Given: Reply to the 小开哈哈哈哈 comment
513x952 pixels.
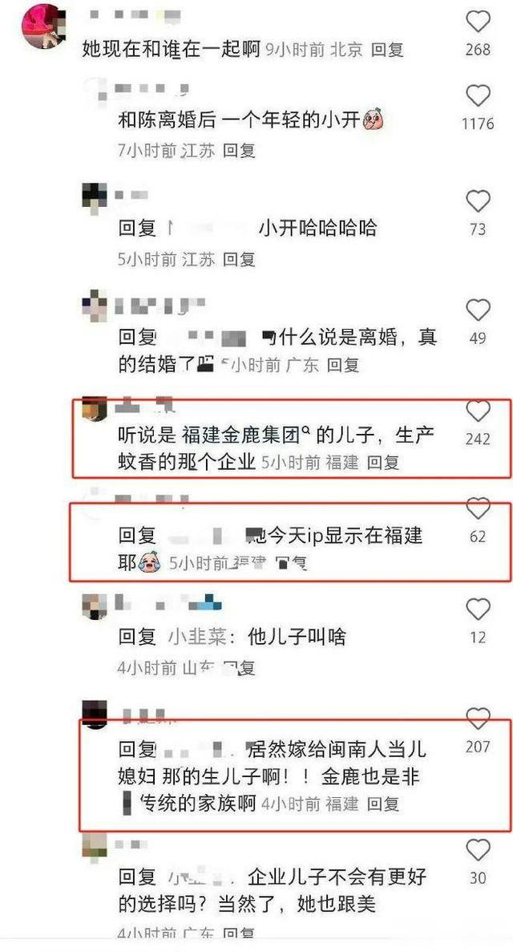Looking at the screenshot, I should [239, 260].
